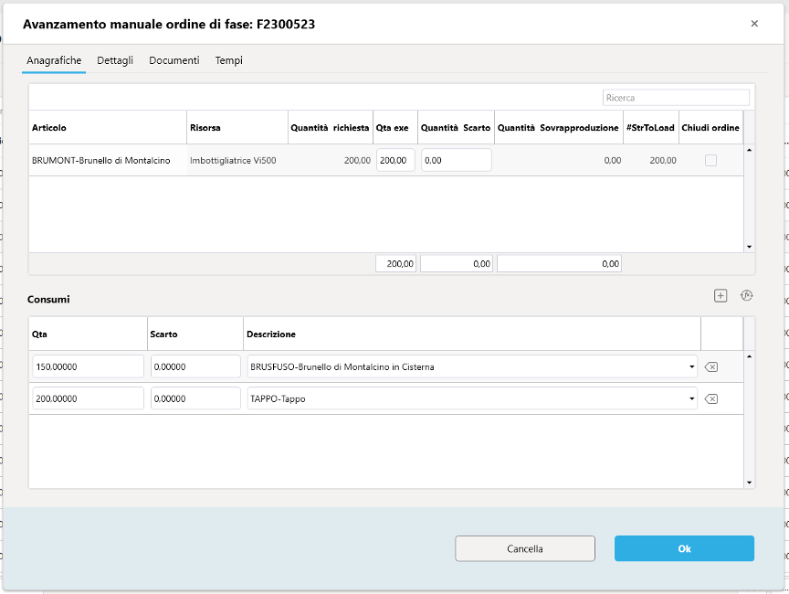Click the Qta exe total field 200,00
Image resolution: width=789 pixels, height=594 pixels.
396,264
